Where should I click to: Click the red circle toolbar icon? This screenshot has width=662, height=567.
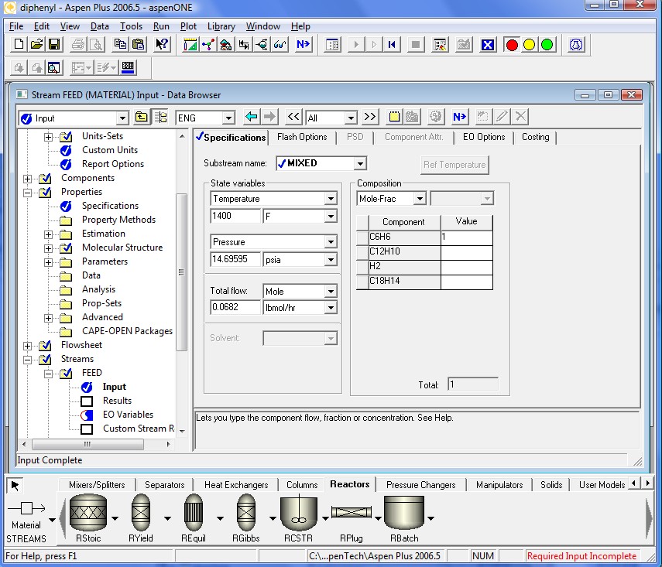(x=512, y=45)
